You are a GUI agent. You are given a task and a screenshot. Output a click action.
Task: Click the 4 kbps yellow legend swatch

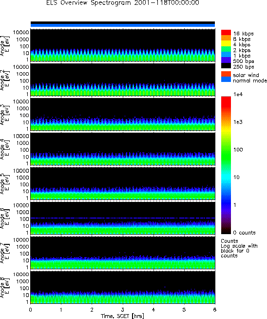(x=226, y=43)
